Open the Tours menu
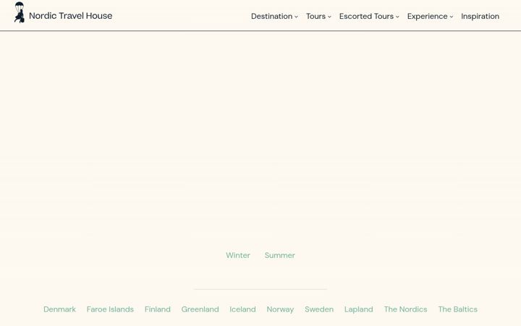Screen dimensions: 521x326 click(315, 16)
